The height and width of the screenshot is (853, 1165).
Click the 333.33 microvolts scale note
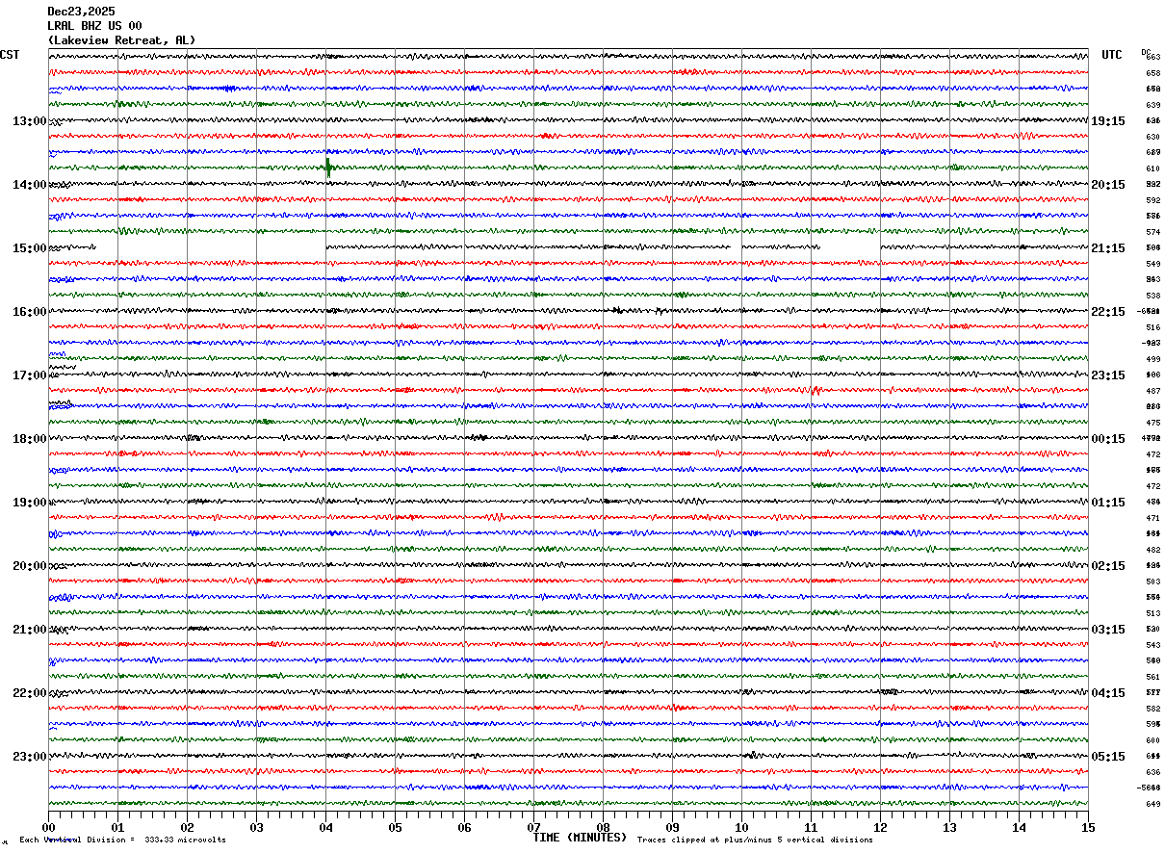point(123,840)
